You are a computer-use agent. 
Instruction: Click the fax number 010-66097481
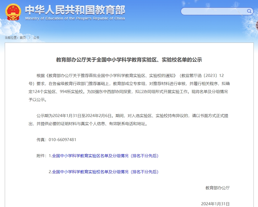(x=62, y=140)
